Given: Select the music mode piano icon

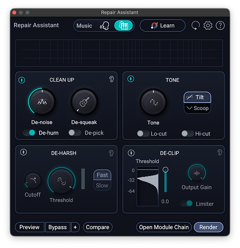Looking at the screenshot, I should (x=124, y=26).
